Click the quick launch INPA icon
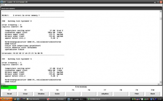 [x=18, y=99]
